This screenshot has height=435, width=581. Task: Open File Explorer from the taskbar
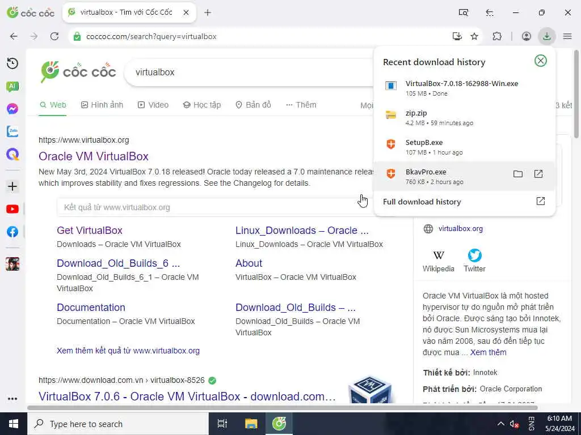tap(251, 424)
